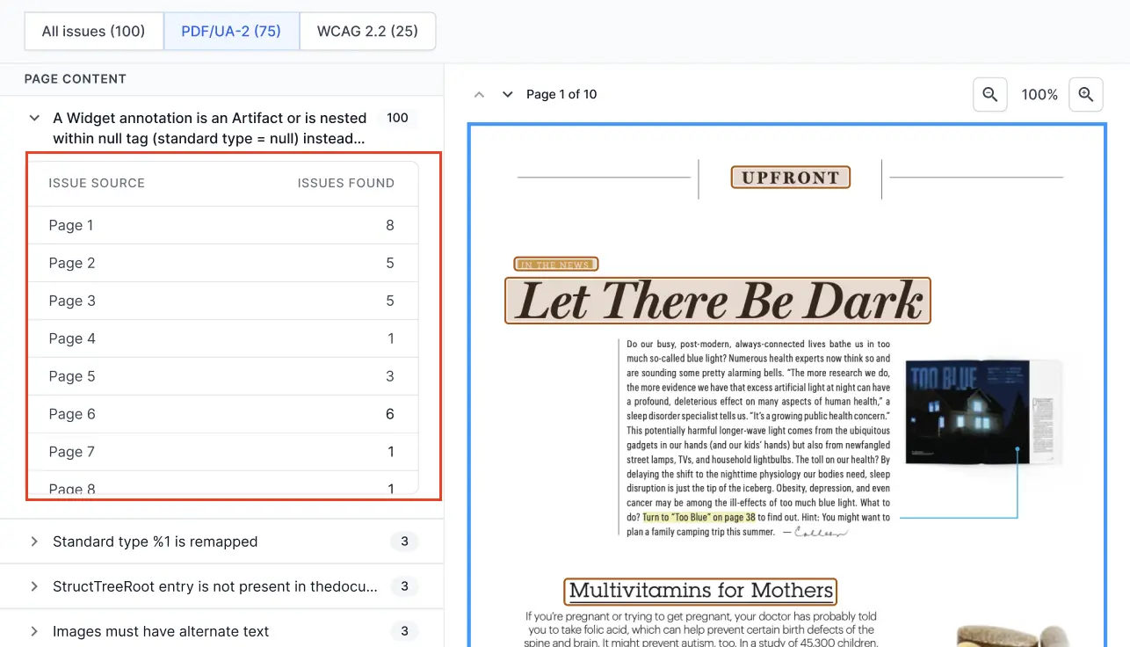Click the Too Blue magazine spread image
Screen dimensions: 1130x647
[x=982, y=411]
